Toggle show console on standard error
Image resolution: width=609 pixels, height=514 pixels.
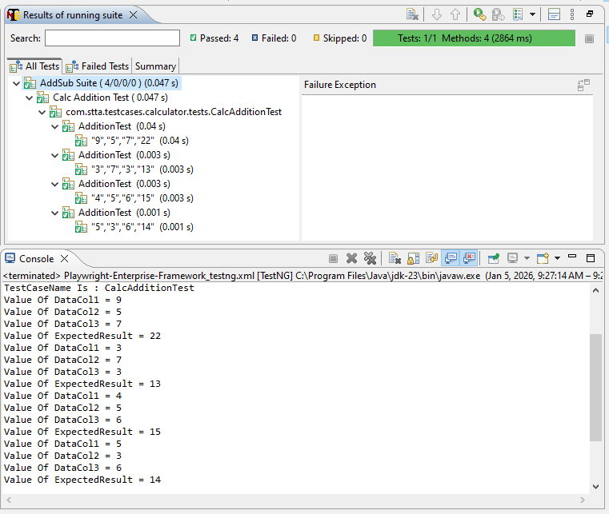(x=469, y=258)
